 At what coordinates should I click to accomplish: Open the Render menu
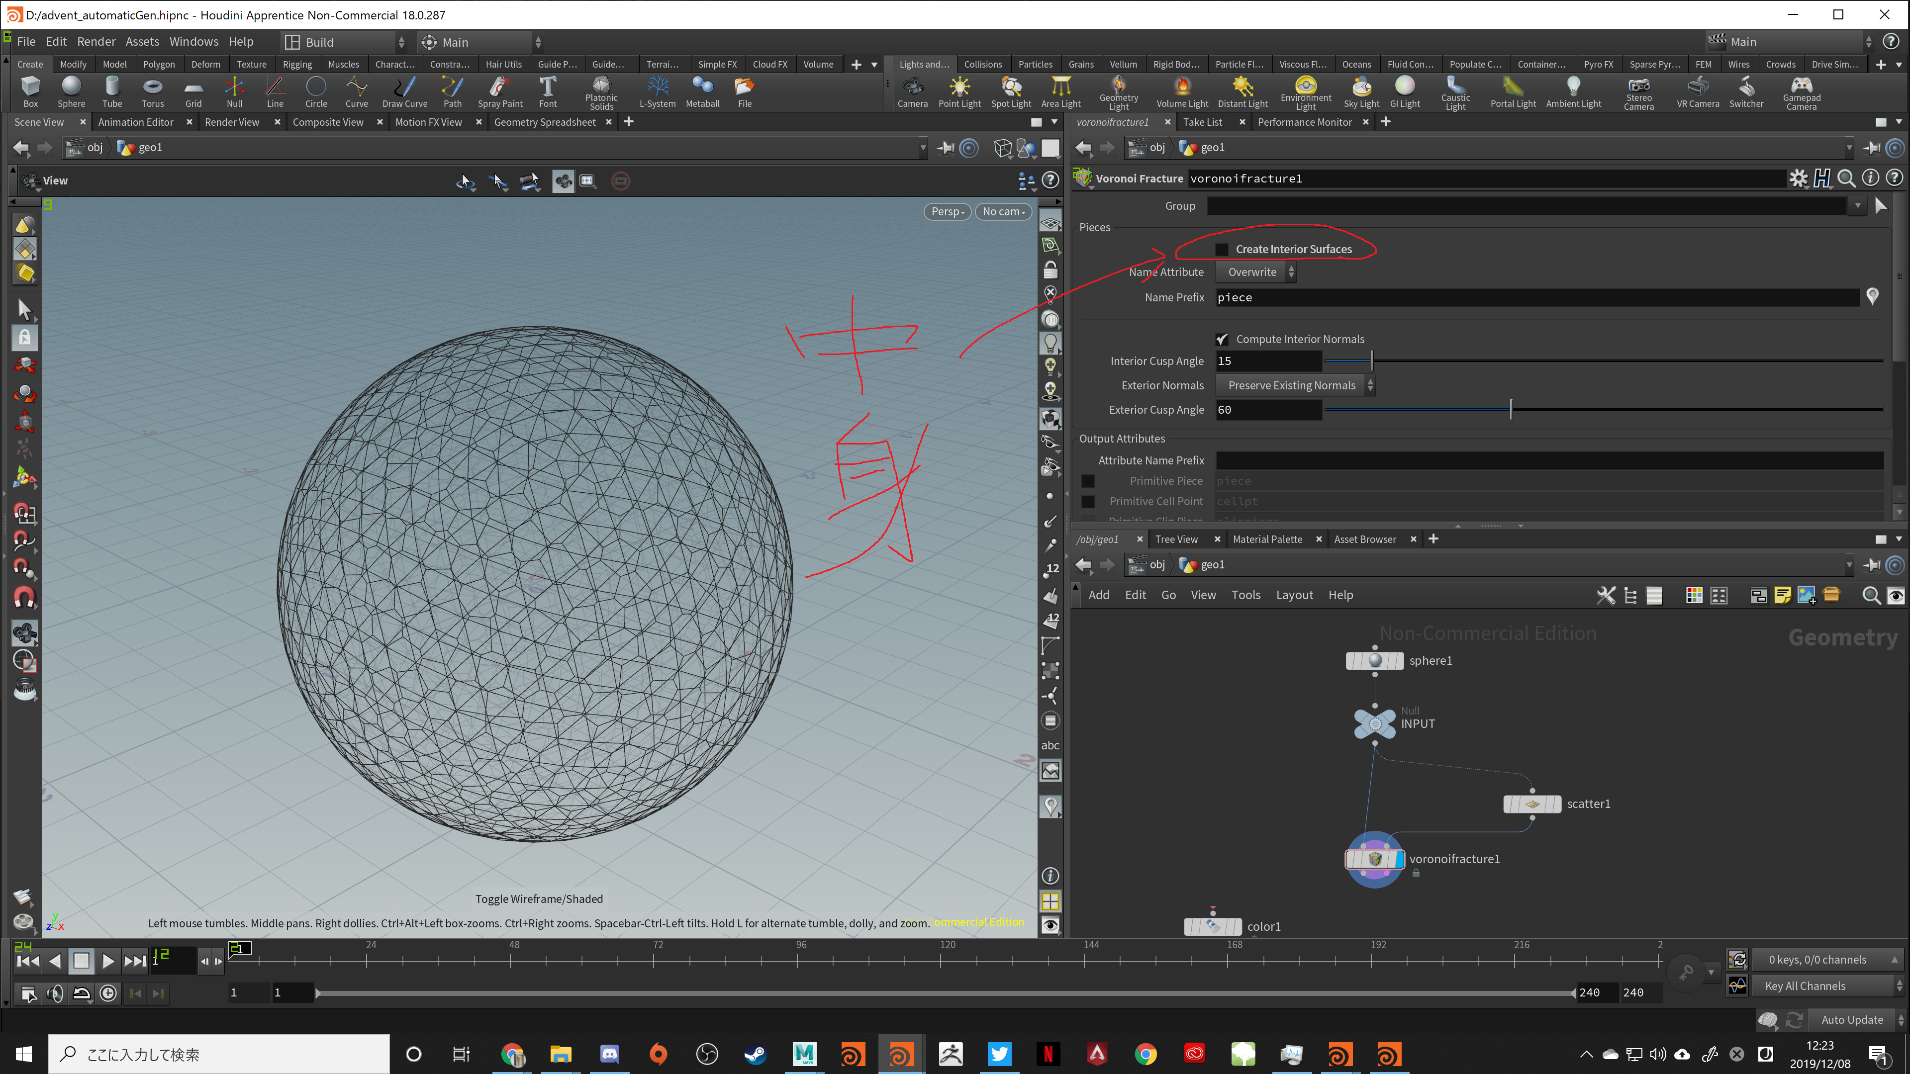click(x=95, y=41)
